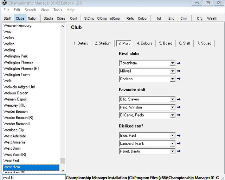
Task: Expand the Chelsea rival club dropdown
Action: pyautogui.click(x=173, y=79)
